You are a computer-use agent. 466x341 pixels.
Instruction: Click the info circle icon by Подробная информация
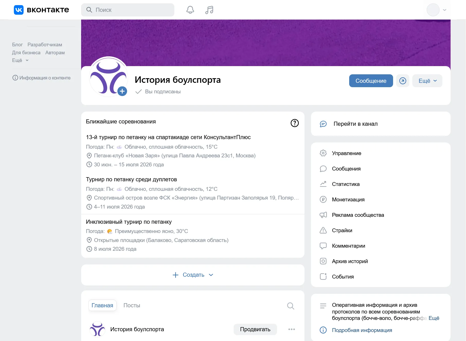click(x=323, y=330)
